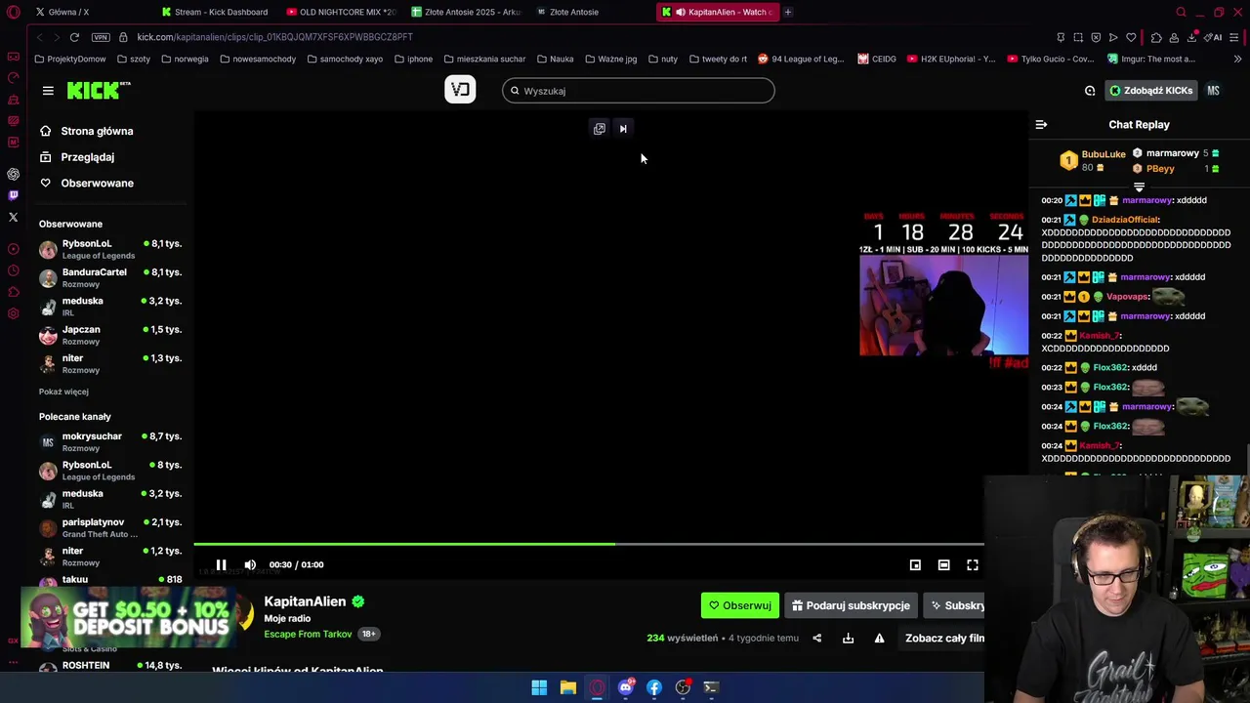This screenshot has height=703, width=1250.
Task: Reload the page
Action: [x=74, y=37]
